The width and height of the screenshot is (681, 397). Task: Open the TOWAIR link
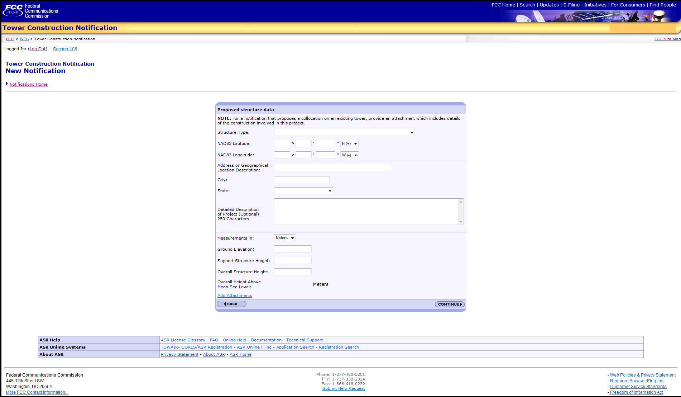click(169, 347)
